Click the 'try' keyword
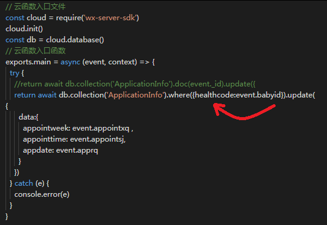The width and height of the screenshot is (327, 225). click(x=14, y=73)
